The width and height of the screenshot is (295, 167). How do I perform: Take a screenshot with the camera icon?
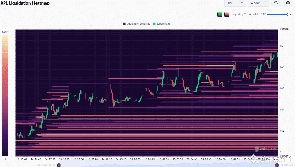(288, 3)
